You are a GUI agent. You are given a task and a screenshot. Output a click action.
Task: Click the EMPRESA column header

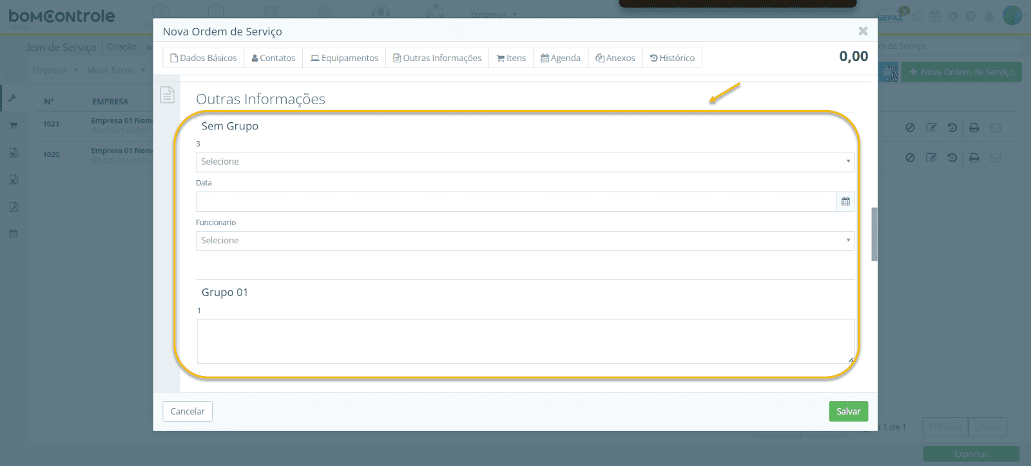(x=110, y=102)
